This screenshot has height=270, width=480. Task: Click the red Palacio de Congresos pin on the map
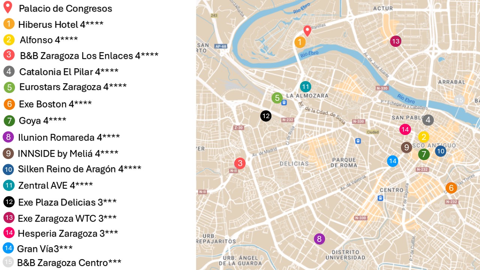tap(307, 30)
